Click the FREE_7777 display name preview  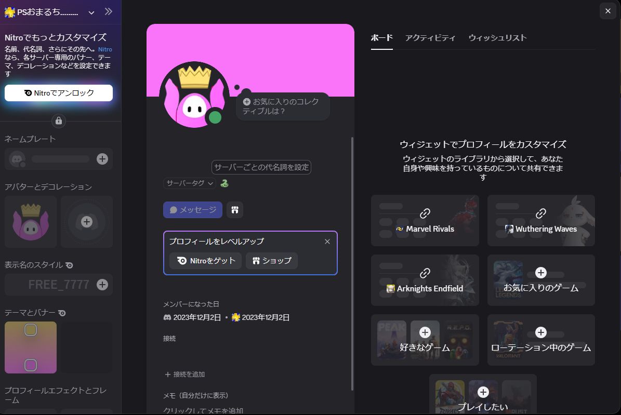[x=59, y=285]
